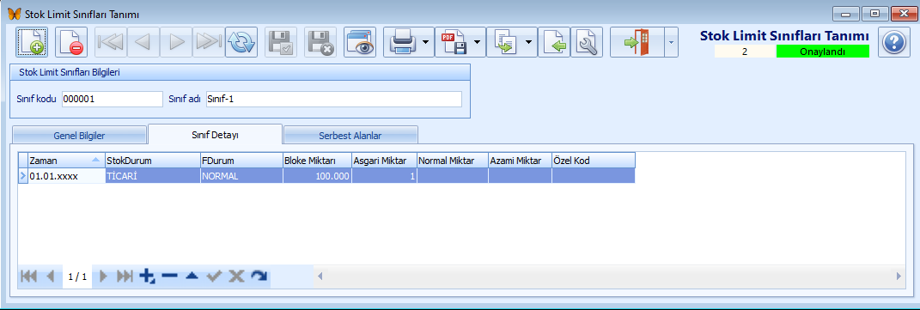Post the grid edit with the checkmark icon
The width and height of the screenshot is (920, 310).
(x=214, y=277)
